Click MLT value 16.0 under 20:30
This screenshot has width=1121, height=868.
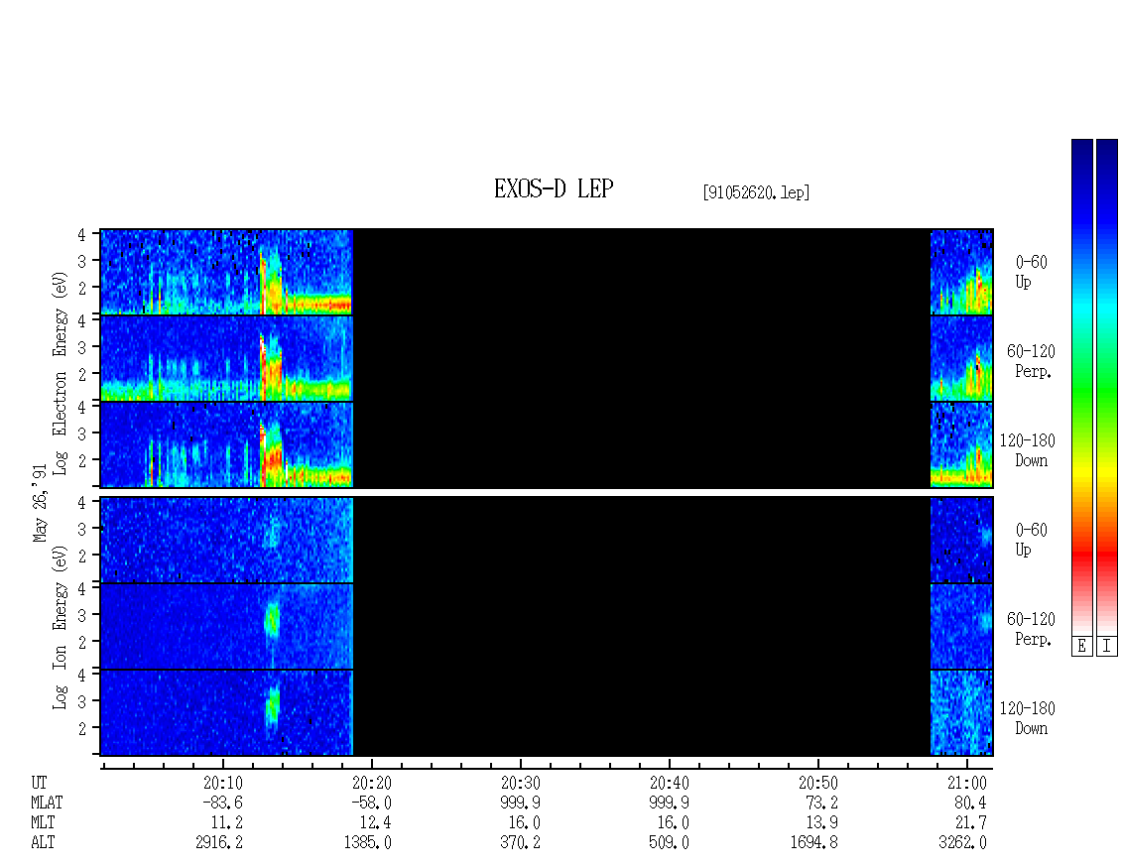pyautogui.click(x=524, y=823)
